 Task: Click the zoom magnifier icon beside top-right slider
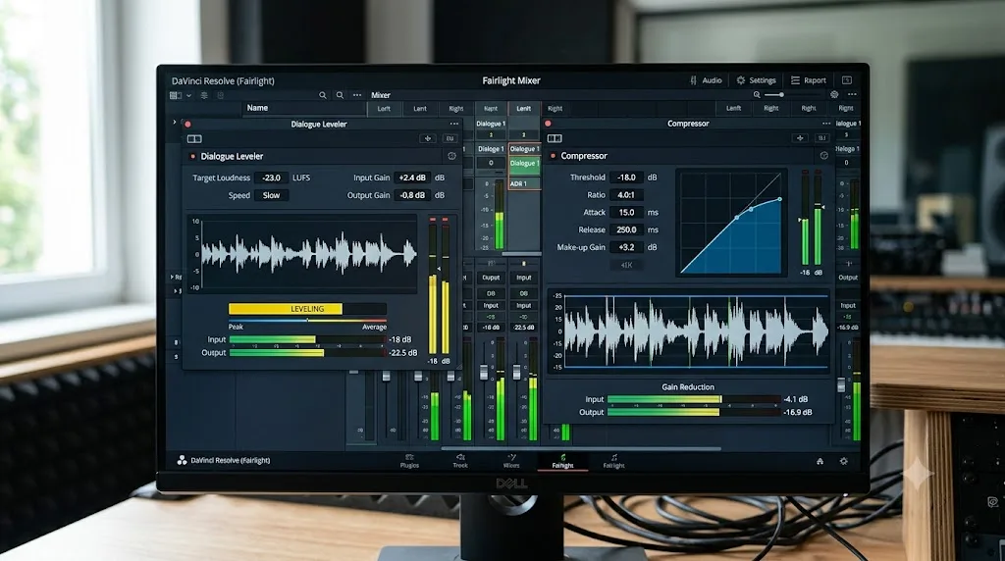pos(757,95)
